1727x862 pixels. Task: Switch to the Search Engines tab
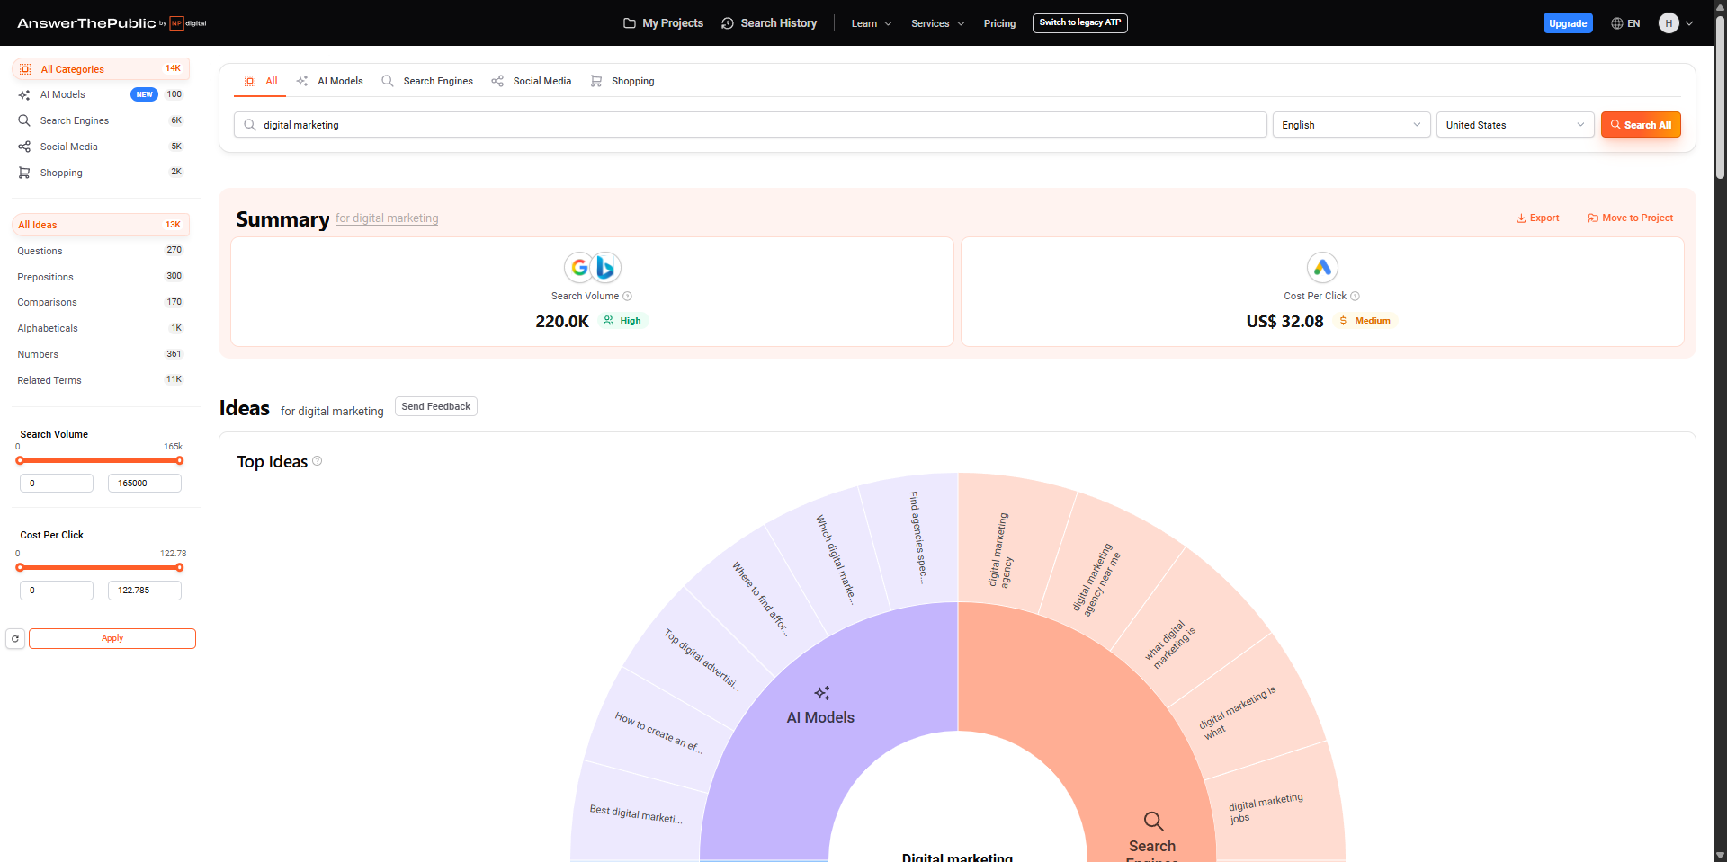pyautogui.click(x=427, y=81)
